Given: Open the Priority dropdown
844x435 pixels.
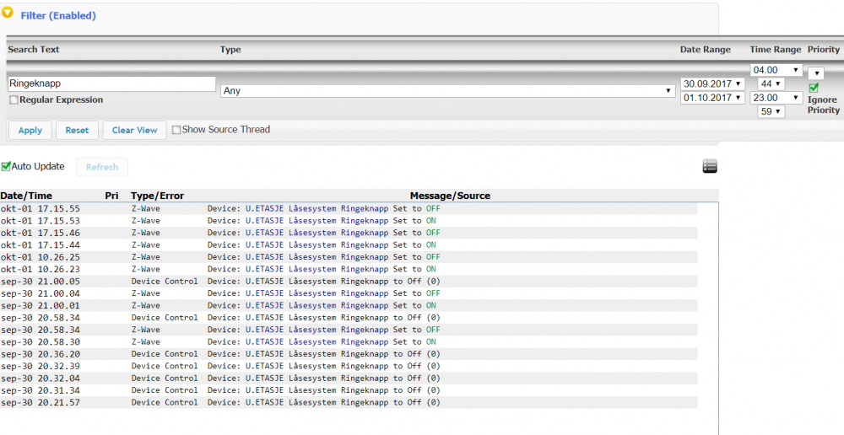Looking at the screenshot, I should [x=815, y=73].
